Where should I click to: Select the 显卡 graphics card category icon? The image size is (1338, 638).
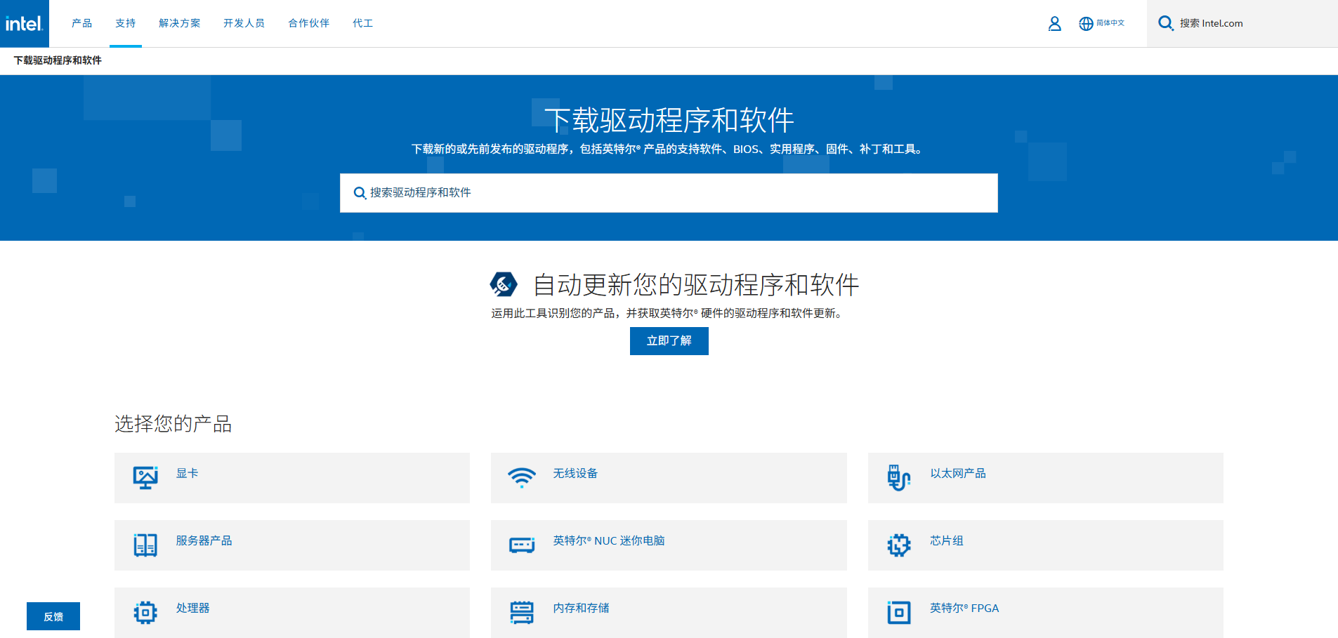click(x=145, y=476)
